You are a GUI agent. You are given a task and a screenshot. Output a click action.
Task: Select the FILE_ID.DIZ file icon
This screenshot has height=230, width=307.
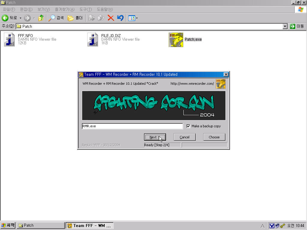[x=93, y=40]
